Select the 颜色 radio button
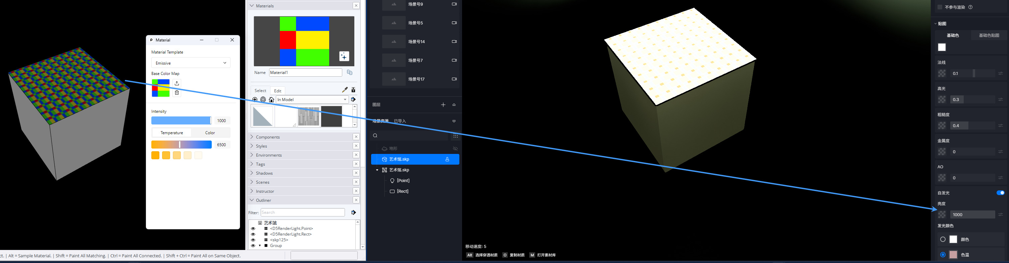 (x=943, y=239)
